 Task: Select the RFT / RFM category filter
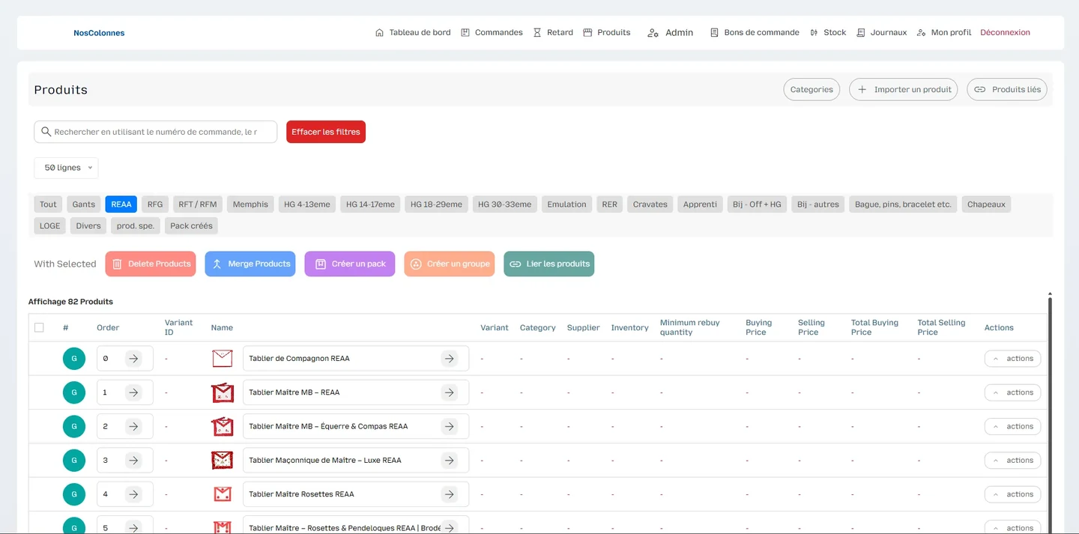[x=198, y=204]
